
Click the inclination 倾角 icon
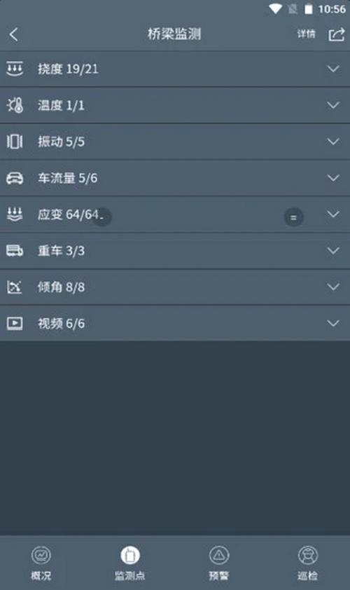(15, 287)
